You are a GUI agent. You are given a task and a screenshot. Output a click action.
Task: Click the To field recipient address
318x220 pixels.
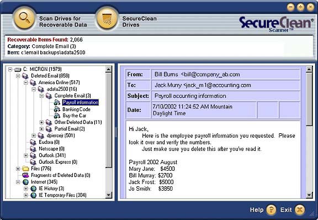click(x=217, y=85)
